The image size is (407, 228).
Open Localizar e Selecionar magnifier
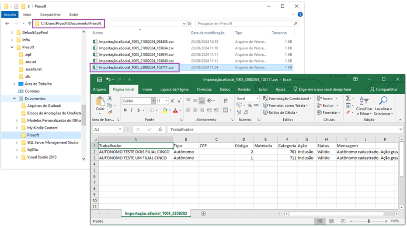point(383,106)
